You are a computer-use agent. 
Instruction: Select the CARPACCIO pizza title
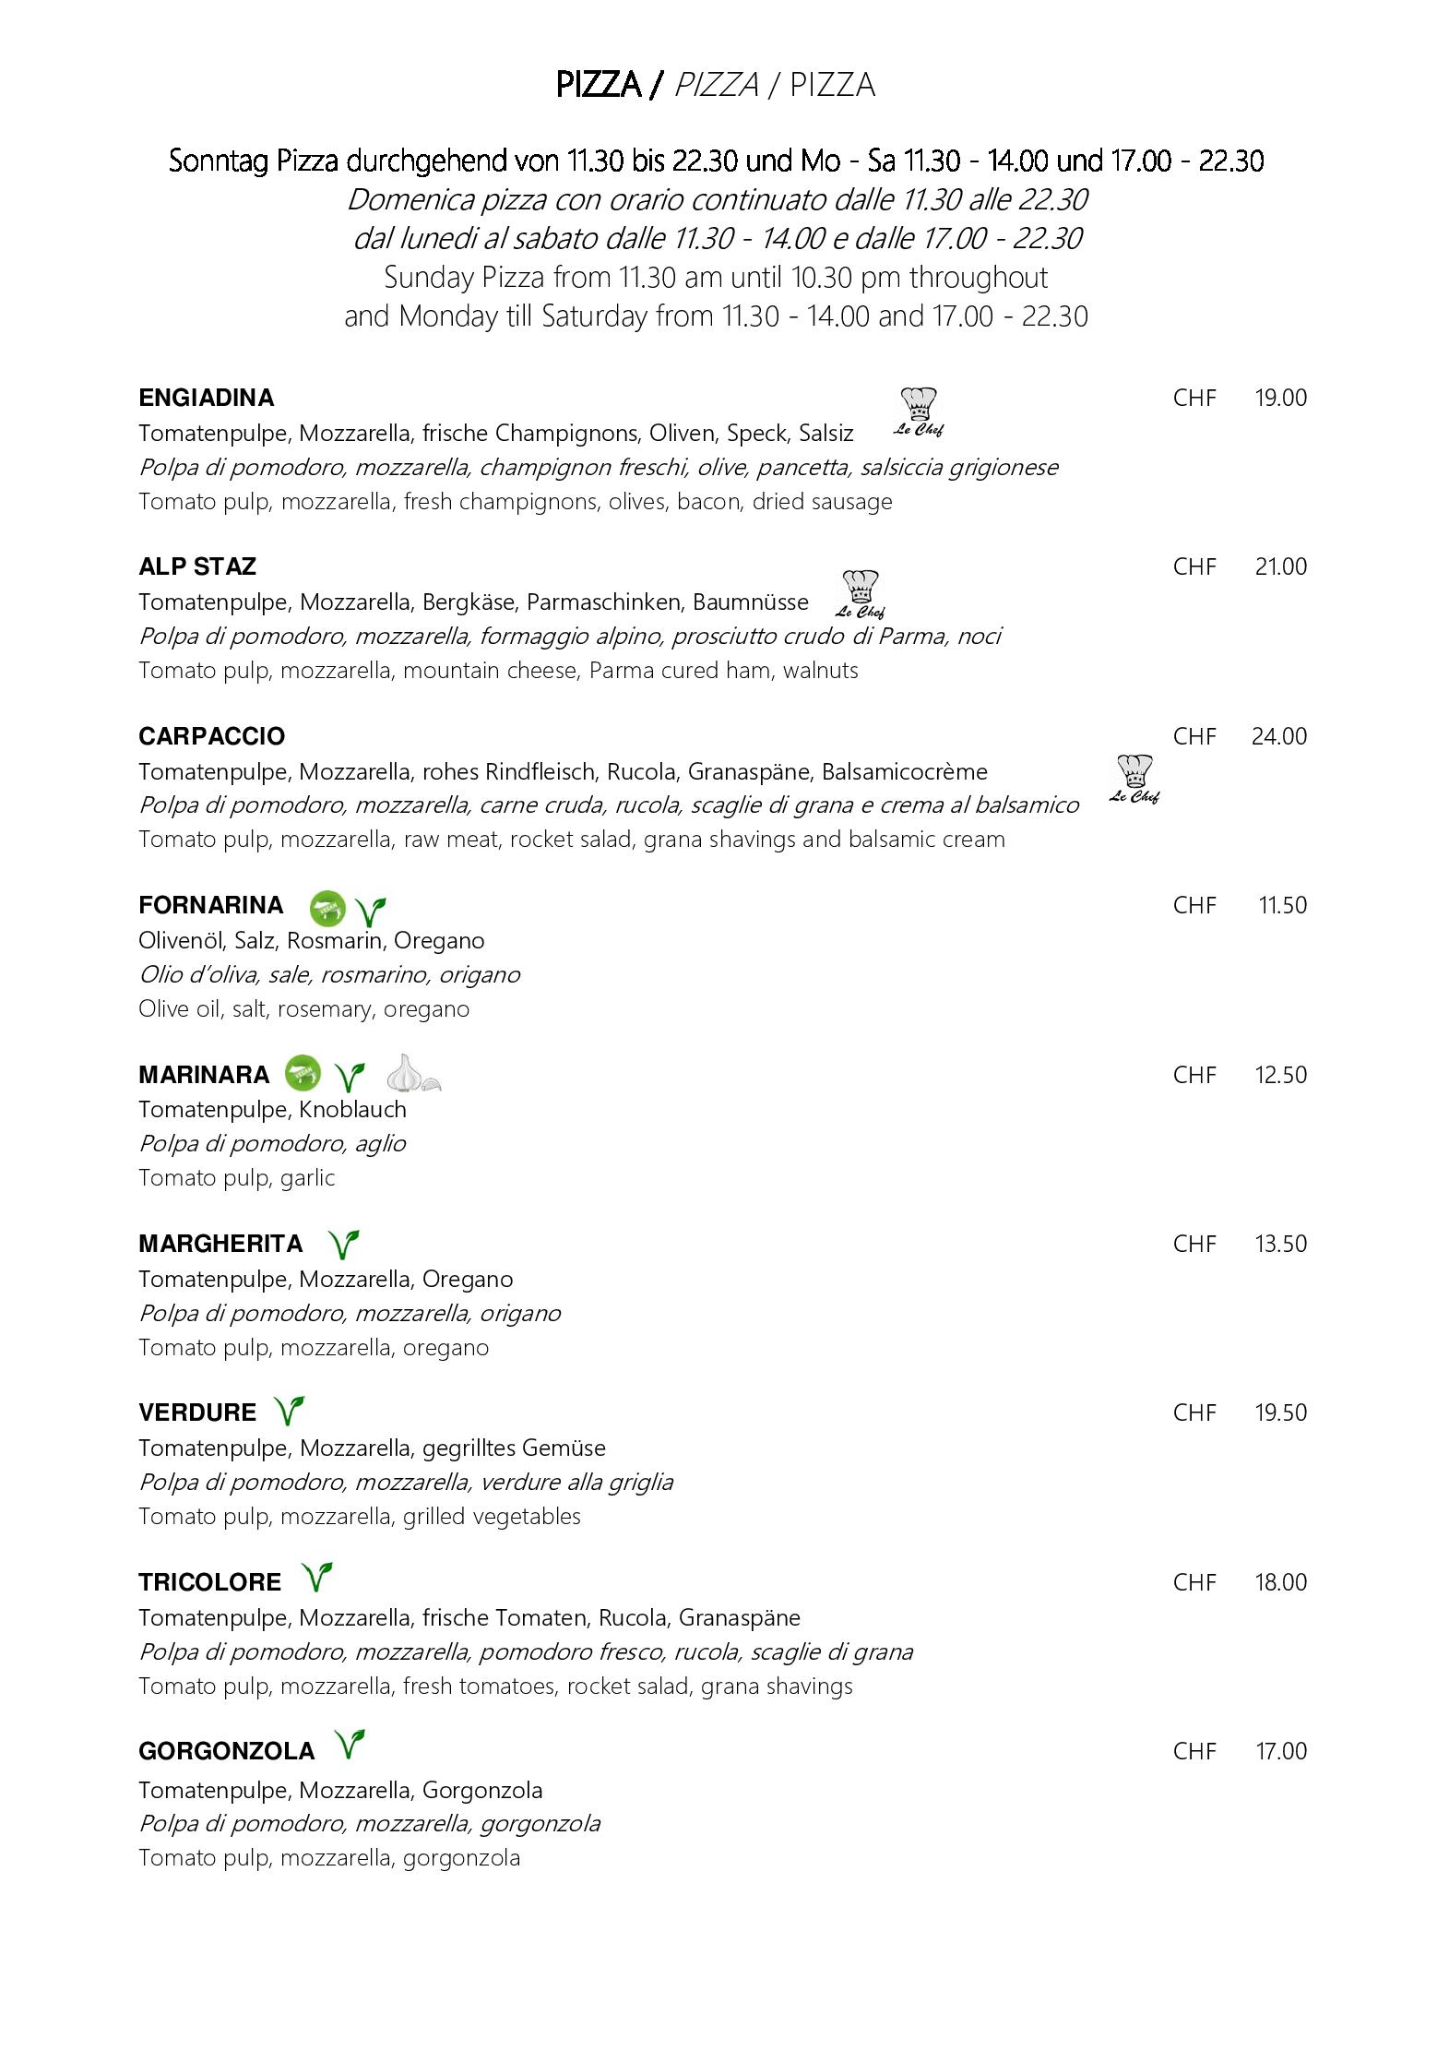(212, 736)
